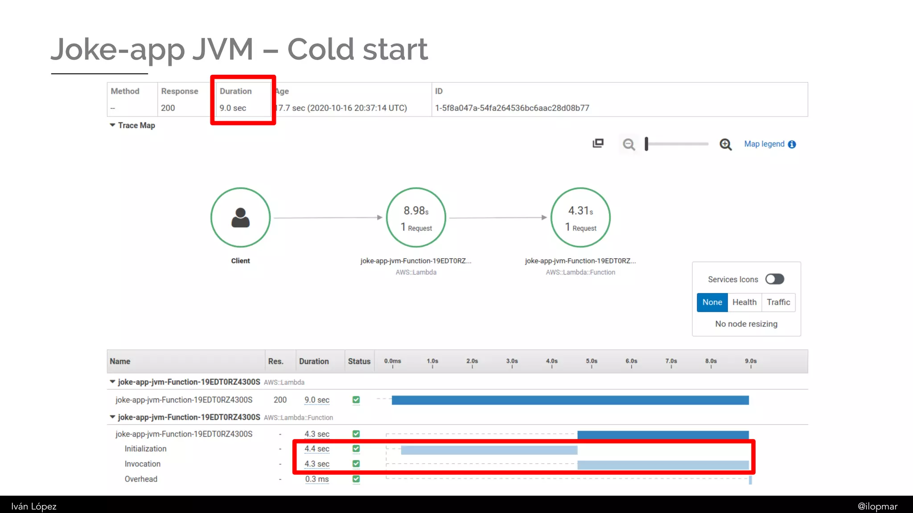Click the Invocation row status checkmark
The width and height of the screenshot is (913, 513).
(356, 464)
